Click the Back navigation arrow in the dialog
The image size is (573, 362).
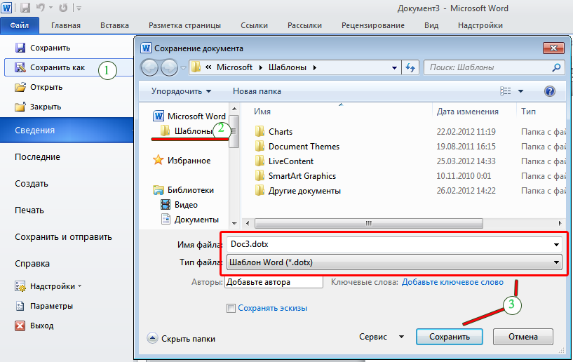pos(149,67)
